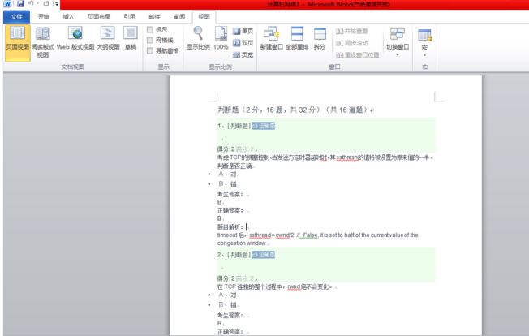
Task: Open the Zoom magnifier dialog
Action: pyautogui.click(x=198, y=38)
